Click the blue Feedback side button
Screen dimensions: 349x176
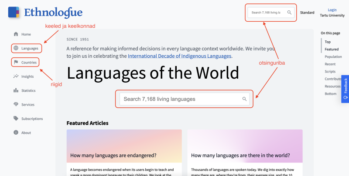pyautogui.click(x=345, y=89)
